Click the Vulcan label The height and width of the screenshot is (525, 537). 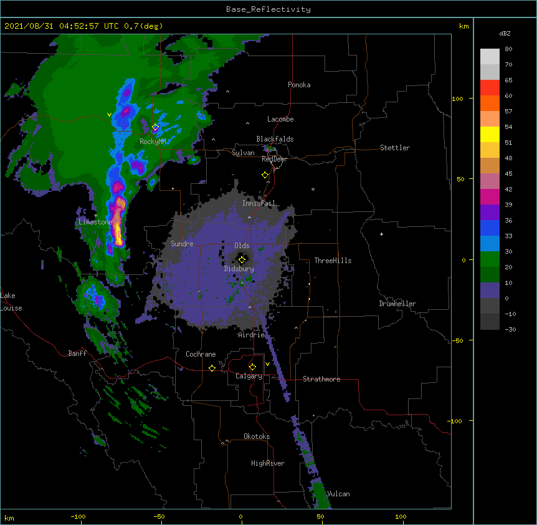coord(338,494)
